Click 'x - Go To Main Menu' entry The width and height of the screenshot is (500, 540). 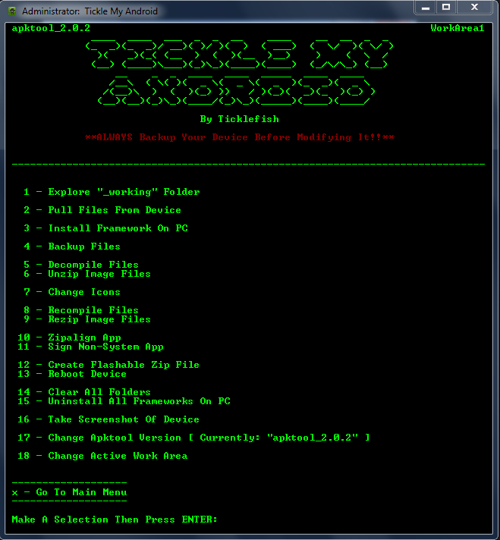69,492
